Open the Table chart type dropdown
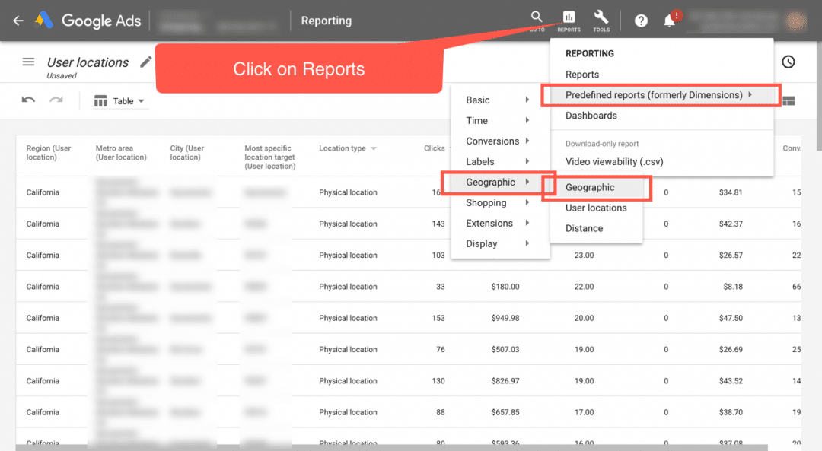 coord(119,100)
